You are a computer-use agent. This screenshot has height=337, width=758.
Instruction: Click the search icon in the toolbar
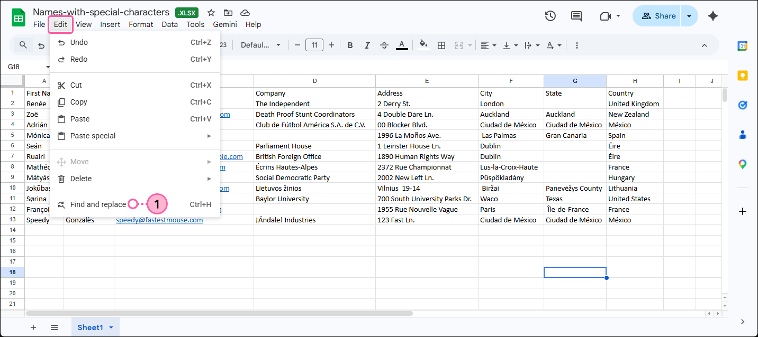click(x=23, y=45)
